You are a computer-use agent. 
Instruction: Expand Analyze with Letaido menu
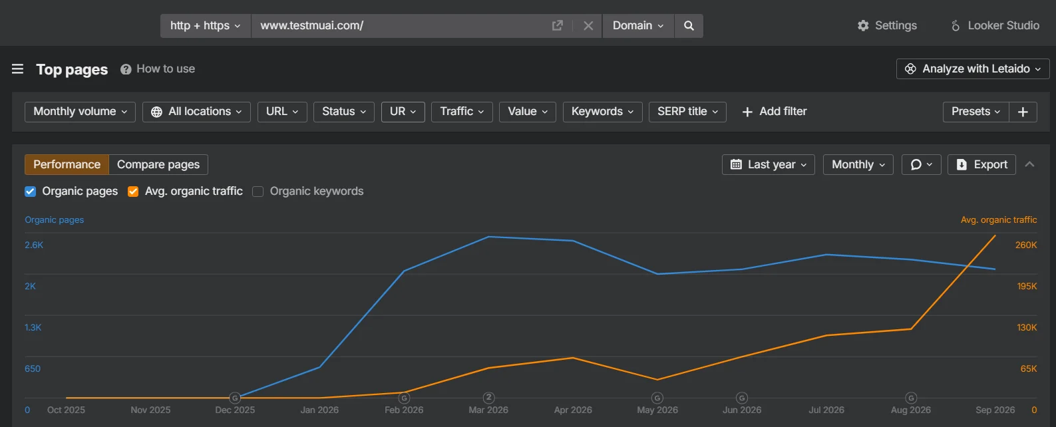click(973, 69)
